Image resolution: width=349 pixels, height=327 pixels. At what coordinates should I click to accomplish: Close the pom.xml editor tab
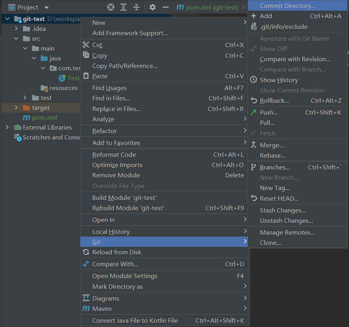(x=244, y=7)
